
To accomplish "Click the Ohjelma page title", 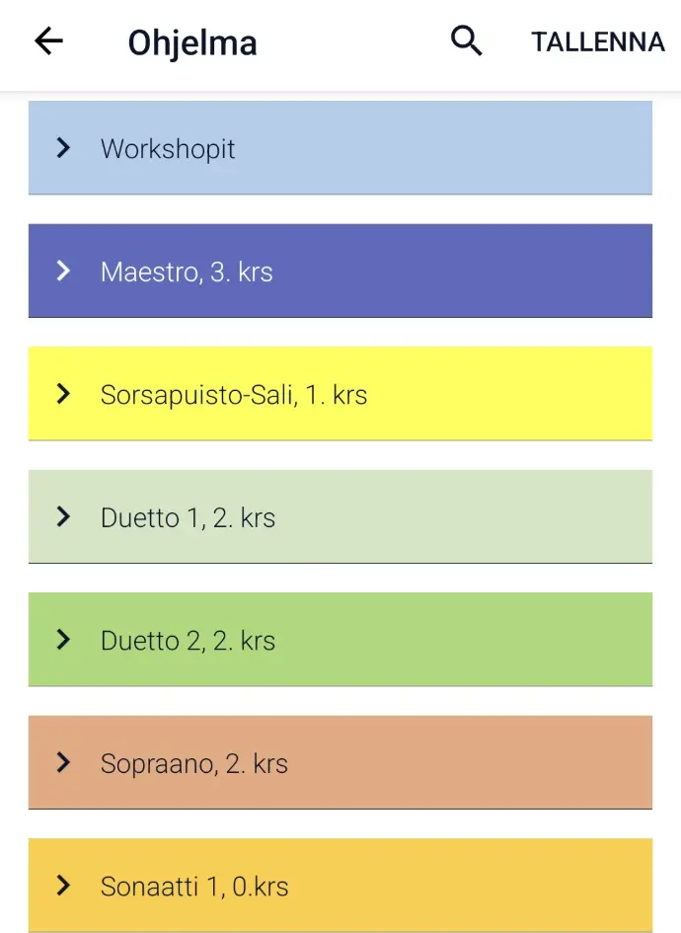I will click(192, 43).
